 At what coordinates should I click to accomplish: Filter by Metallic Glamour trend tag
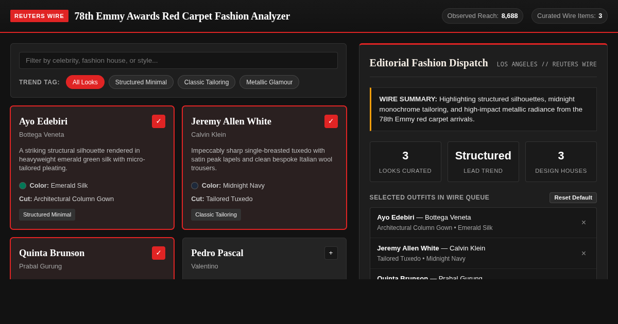[269, 82]
